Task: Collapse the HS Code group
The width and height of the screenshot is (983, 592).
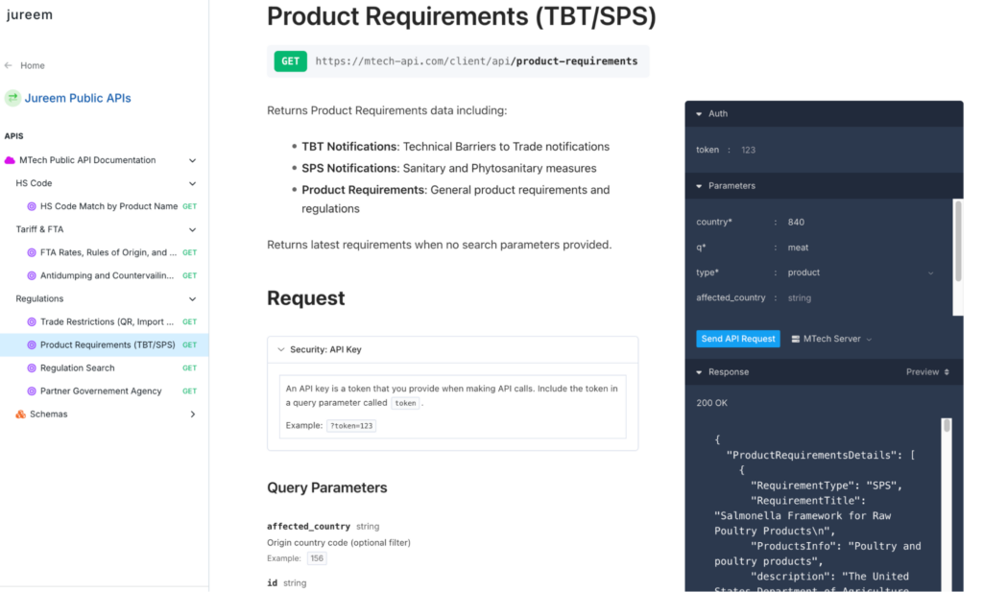Action: click(192, 183)
